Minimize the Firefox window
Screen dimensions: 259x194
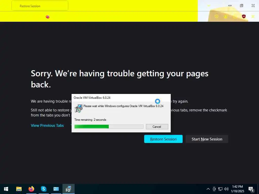coord(230,6)
